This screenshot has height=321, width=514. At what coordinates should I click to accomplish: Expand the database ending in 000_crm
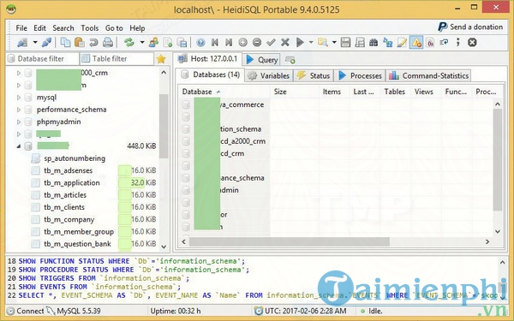pyautogui.click(x=19, y=73)
